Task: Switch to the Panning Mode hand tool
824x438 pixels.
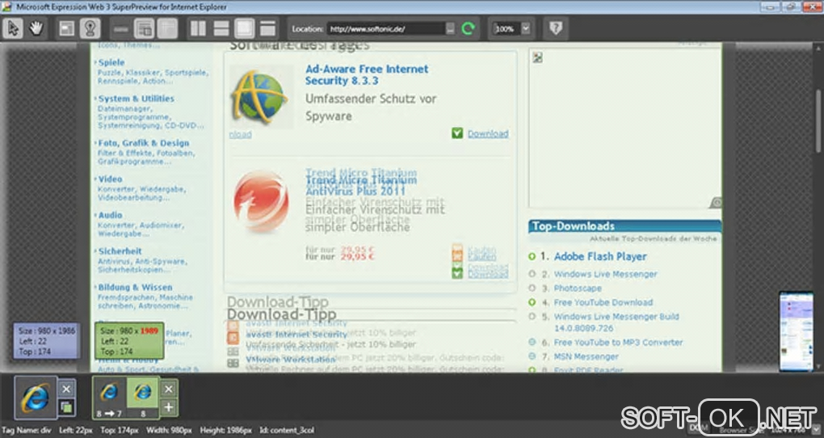Action: pos(36,27)
